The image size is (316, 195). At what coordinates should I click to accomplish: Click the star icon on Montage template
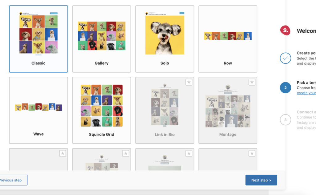[252, 82]
